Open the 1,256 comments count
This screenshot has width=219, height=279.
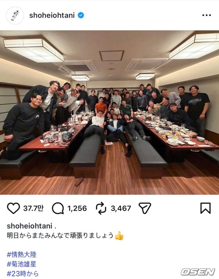click(77, 208)
